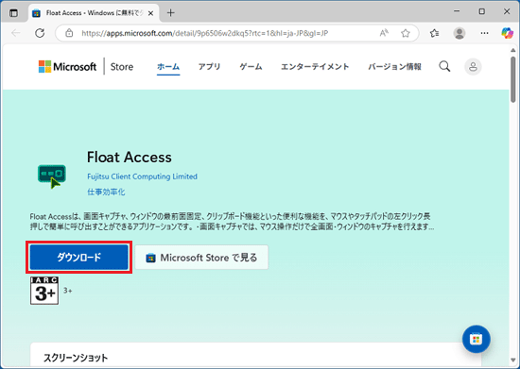Open the store search magnifier
This screenshot has height=369, width=520.
444,66
